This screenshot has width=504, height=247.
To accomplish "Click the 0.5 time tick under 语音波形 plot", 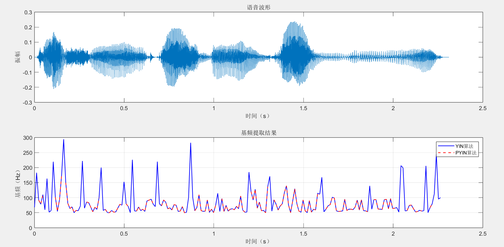I will [x=124, y=109].
